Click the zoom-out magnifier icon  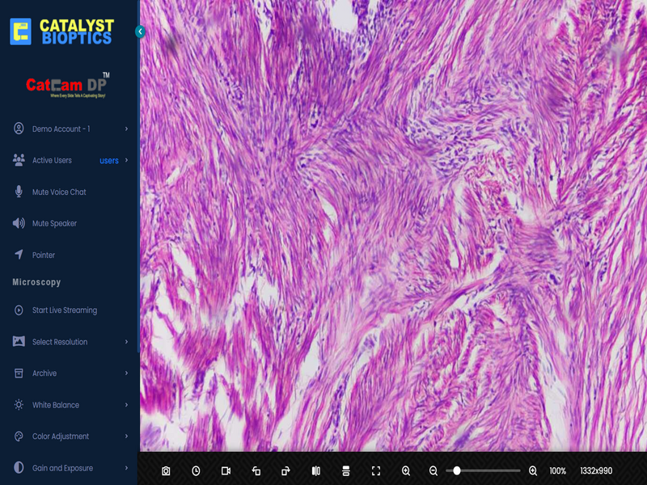point(433,470)
